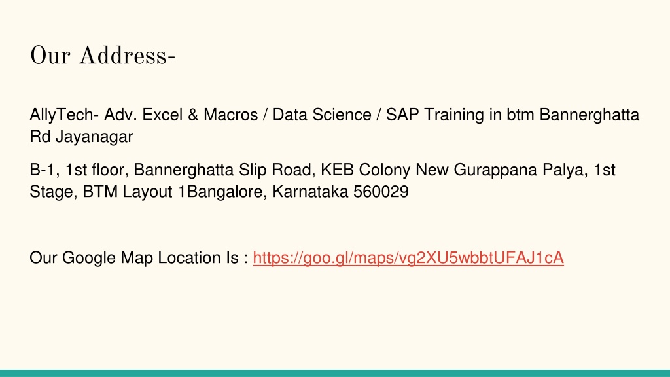Click 'Rd Jayanagar' on the second line

click(x=81, y=137)
